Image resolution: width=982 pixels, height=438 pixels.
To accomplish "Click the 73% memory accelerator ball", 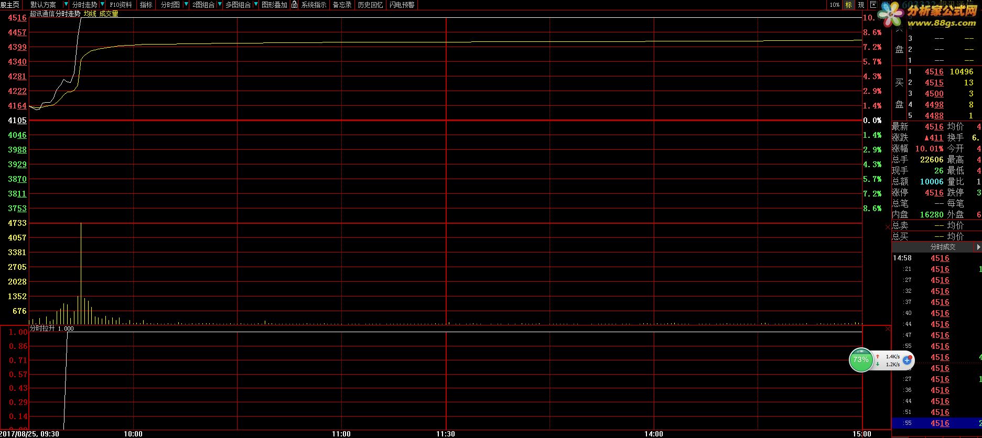I will tap(860, 360).
